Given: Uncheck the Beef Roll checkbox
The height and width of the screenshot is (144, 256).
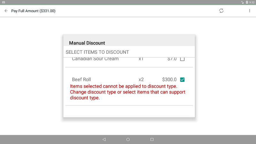Looking at the screenshot, I should [x=182, y=79].
